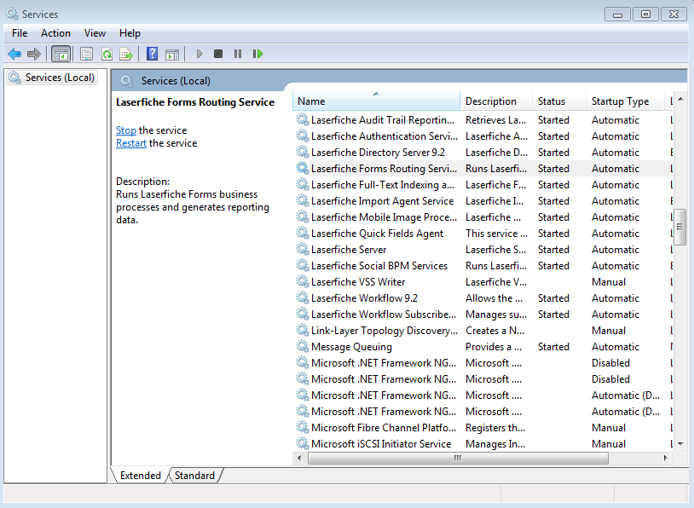Click the Pause Service toolbar icon
Viewport: 694px width, 508px height.
tap(238, 54)
